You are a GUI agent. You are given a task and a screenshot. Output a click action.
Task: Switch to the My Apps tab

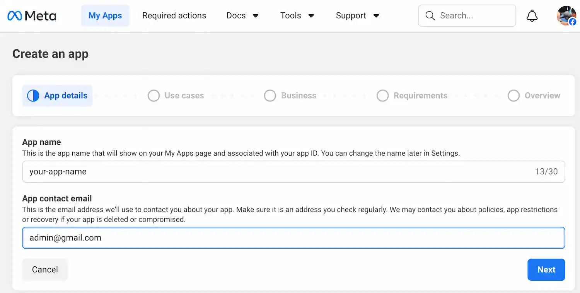click(105, 15)
